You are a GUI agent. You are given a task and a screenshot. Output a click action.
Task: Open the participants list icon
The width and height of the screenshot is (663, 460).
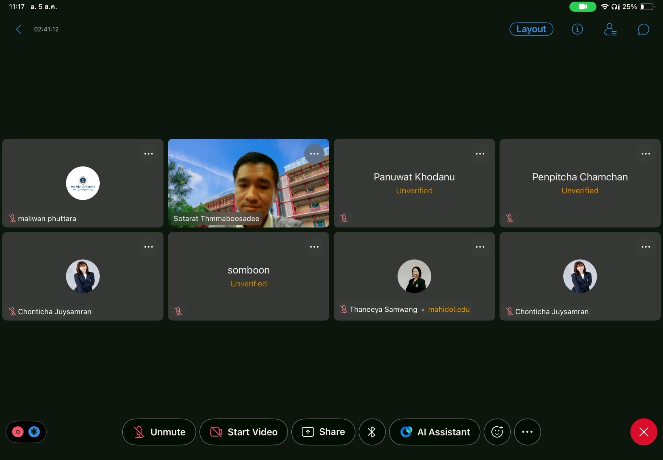click(x=610, y=29)
